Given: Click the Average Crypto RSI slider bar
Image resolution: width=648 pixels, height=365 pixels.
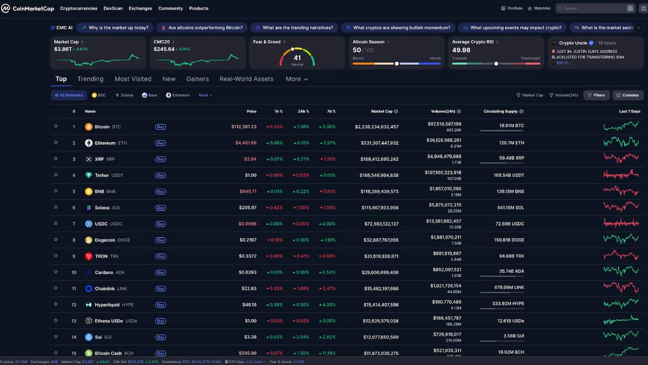Looking at the screenshot, I should 496,63.
